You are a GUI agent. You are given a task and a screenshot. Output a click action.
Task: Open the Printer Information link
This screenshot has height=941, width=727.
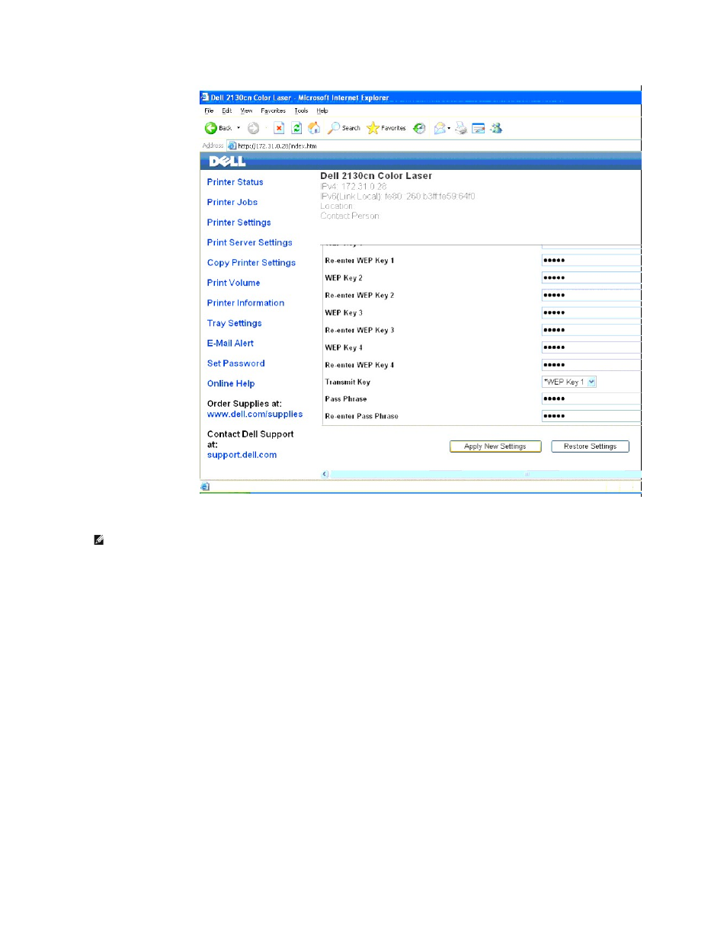tap(245, 303)
